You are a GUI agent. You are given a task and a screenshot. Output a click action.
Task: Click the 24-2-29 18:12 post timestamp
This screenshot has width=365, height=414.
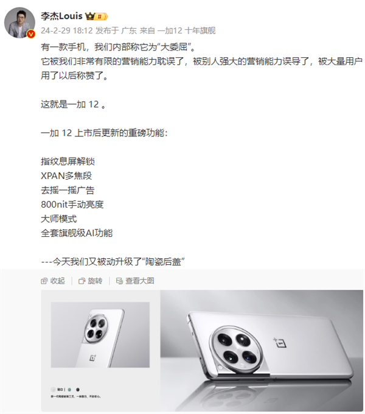67,30
